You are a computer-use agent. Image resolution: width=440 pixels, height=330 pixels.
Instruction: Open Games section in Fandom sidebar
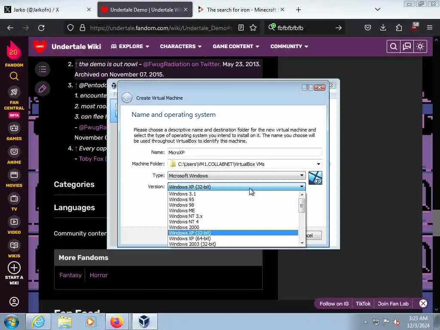(x=14, y=131)
